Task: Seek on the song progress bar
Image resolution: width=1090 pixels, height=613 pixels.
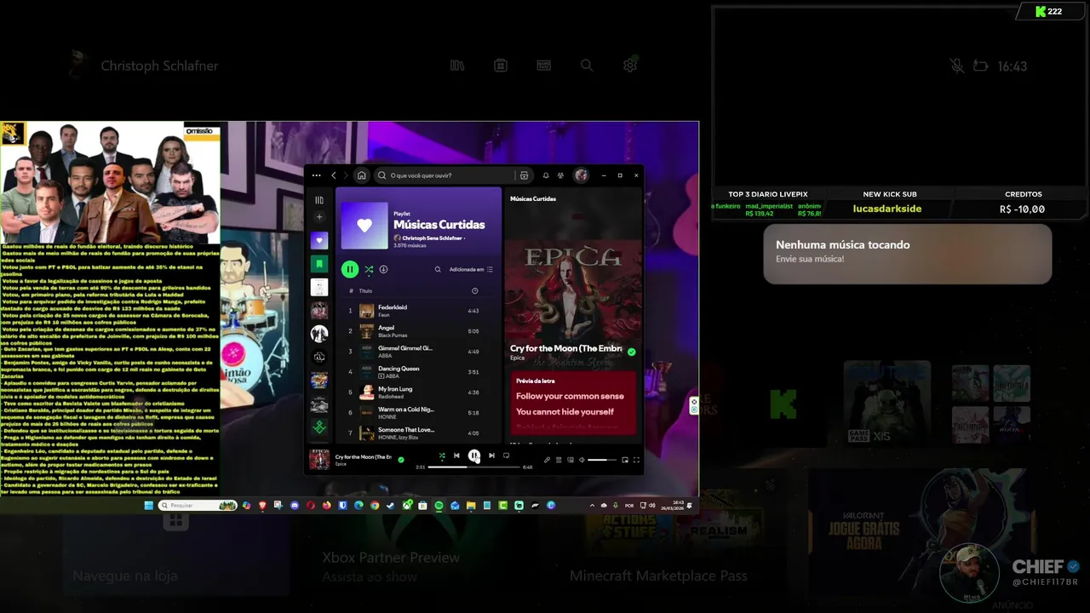Action: pos(473,467)
